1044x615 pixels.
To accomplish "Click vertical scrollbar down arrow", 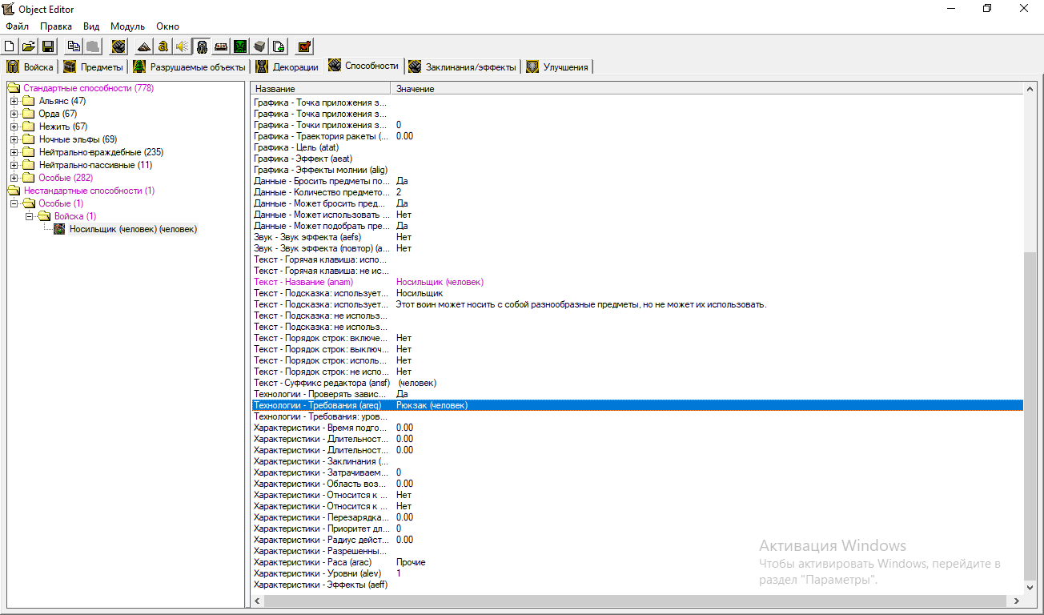I will pos(1030,587).
